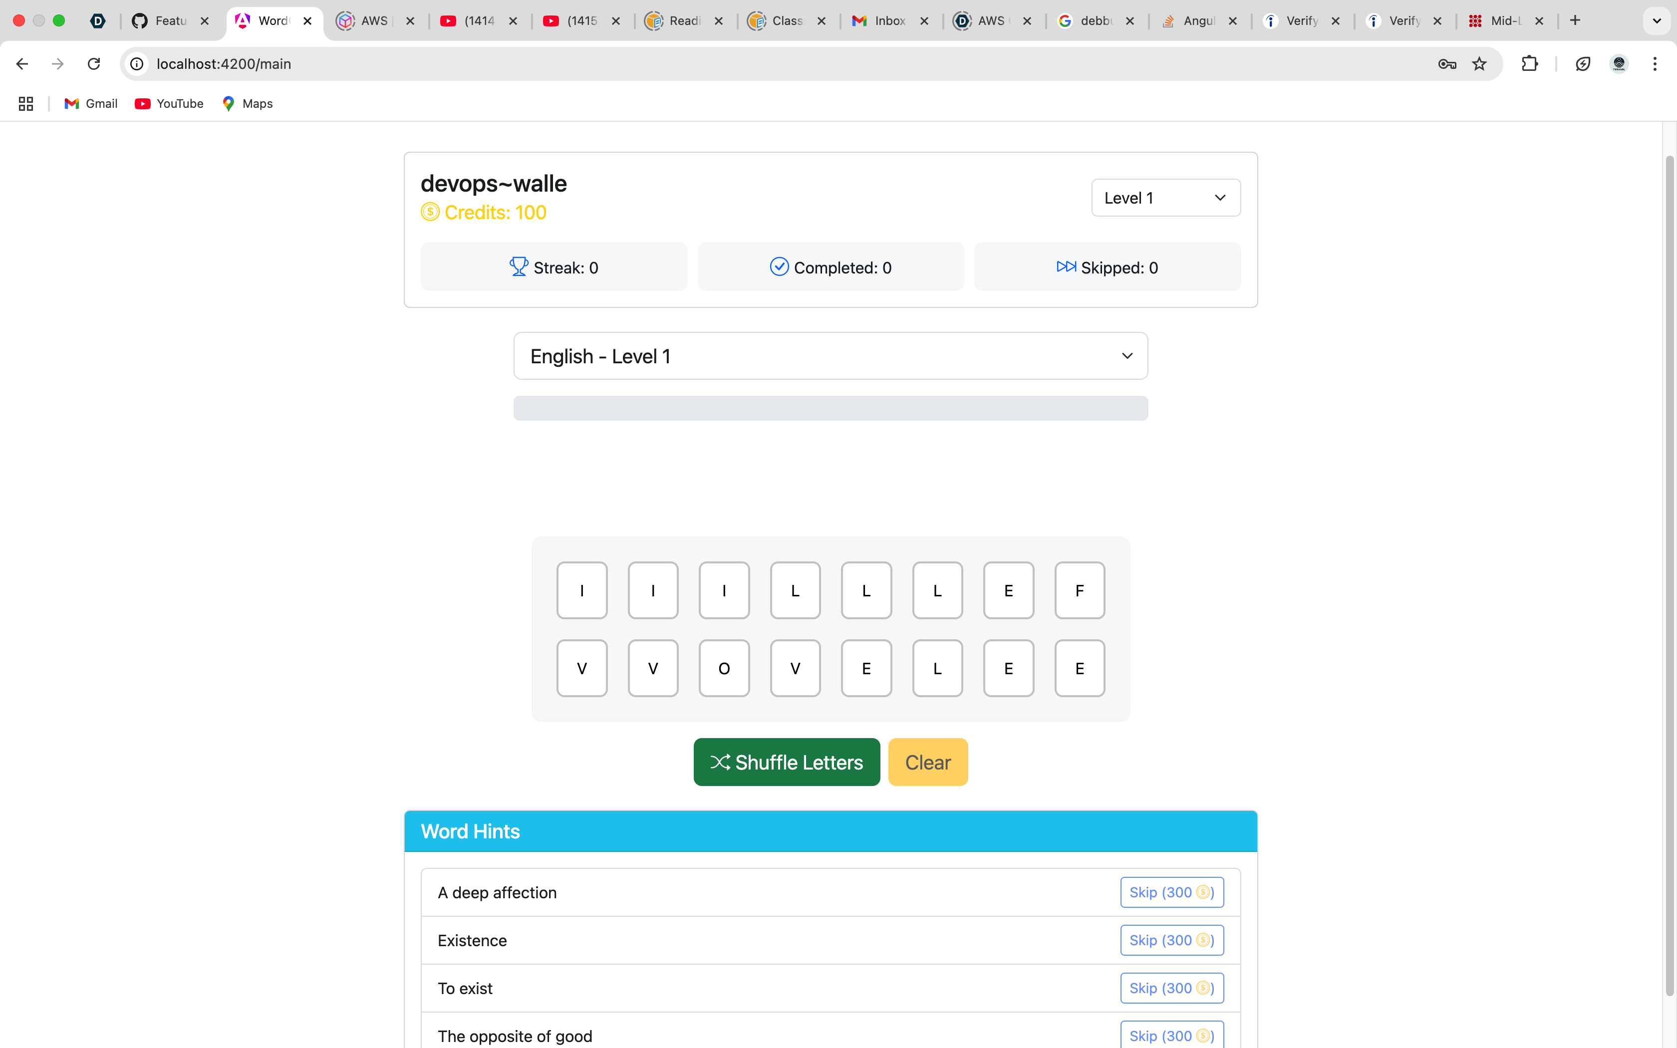Open the Extensions puzzle icon

point(1529,64)
